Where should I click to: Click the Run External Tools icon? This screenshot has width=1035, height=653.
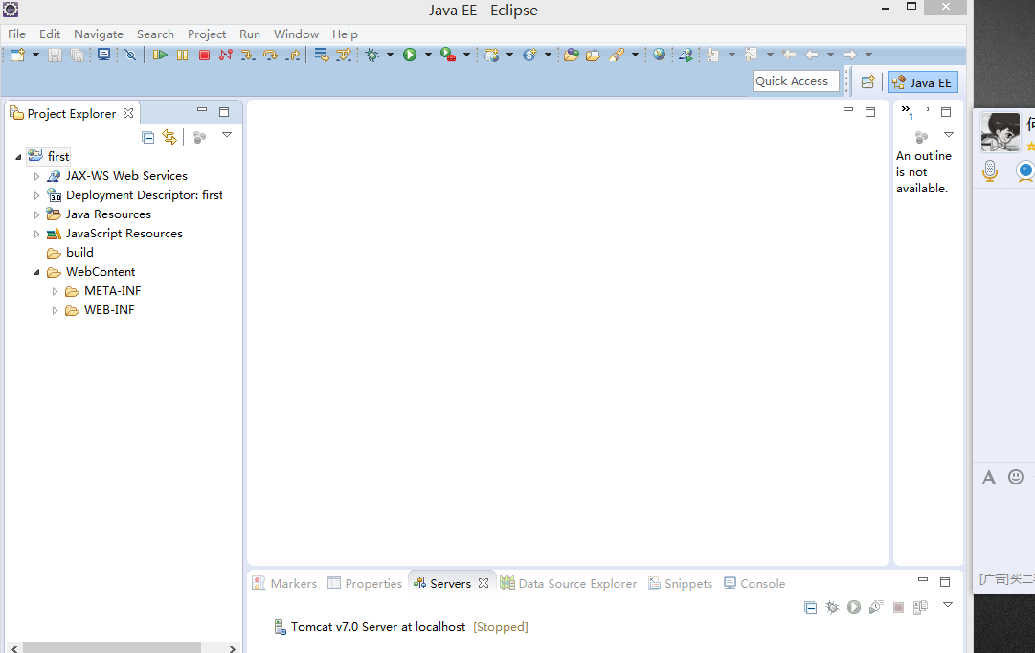coord(448,55)
